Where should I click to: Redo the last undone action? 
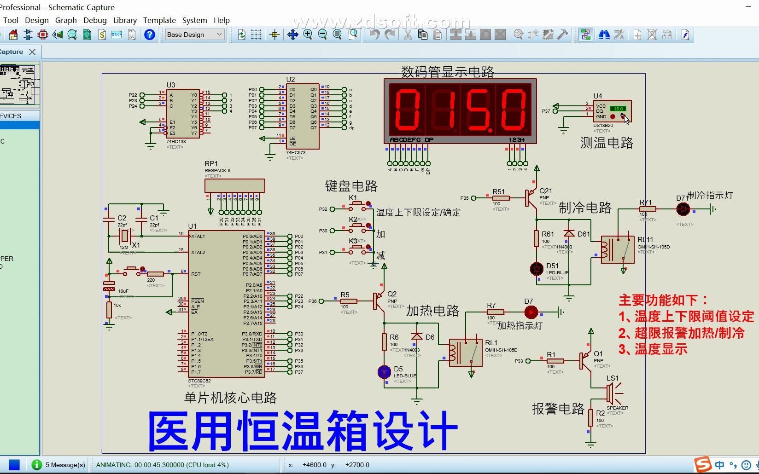pyautogui.click(x=391, y=35)
